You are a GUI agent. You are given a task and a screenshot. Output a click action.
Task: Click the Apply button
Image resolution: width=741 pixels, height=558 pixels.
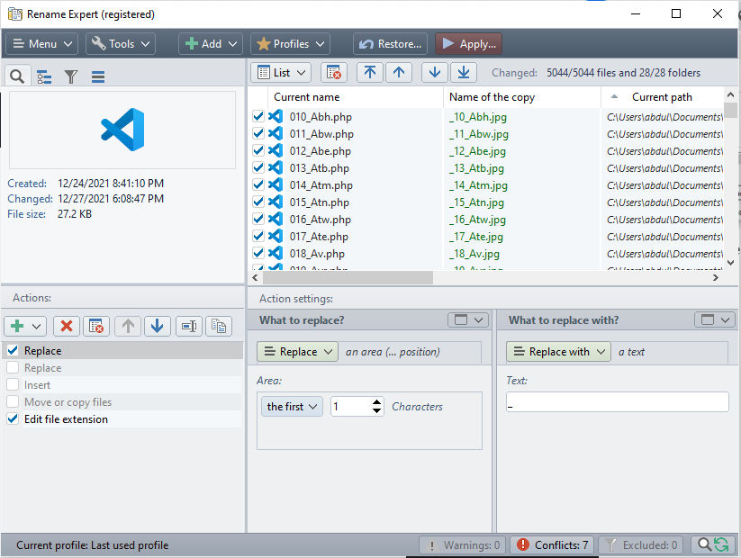(x=468, y=44)
